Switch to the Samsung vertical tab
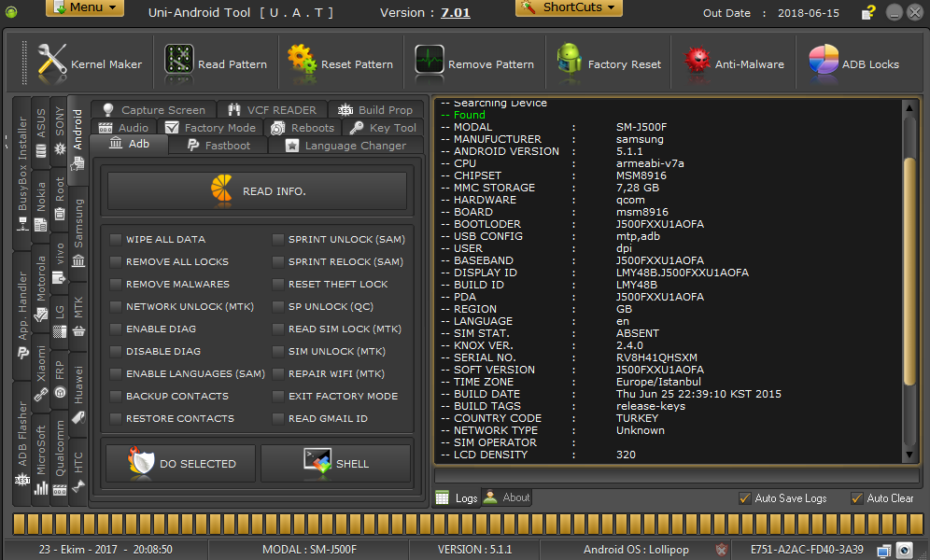Image resolution: width=930 pixels, height=560 pixels. (78, 234)
